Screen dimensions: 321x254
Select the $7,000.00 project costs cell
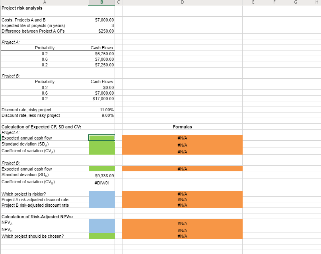[102, 20]
